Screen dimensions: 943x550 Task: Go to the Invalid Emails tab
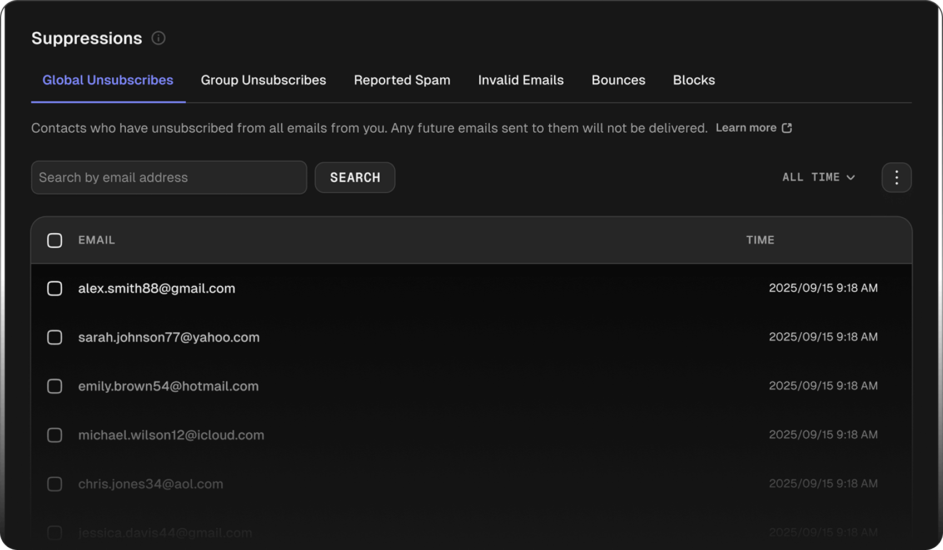(x=520, y=80)
